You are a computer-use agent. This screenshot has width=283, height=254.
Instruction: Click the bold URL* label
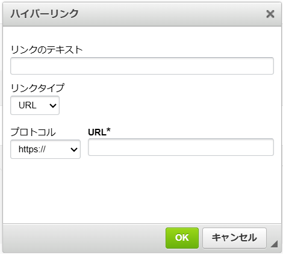pyautogui.click(x=99, y=132)
